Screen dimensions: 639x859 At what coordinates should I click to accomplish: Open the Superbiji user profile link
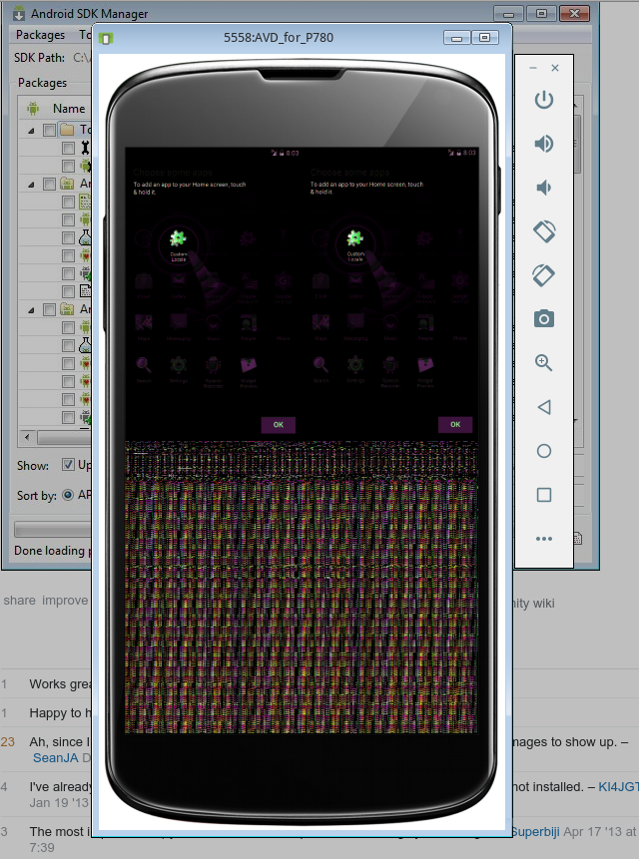tap(535, 832)
